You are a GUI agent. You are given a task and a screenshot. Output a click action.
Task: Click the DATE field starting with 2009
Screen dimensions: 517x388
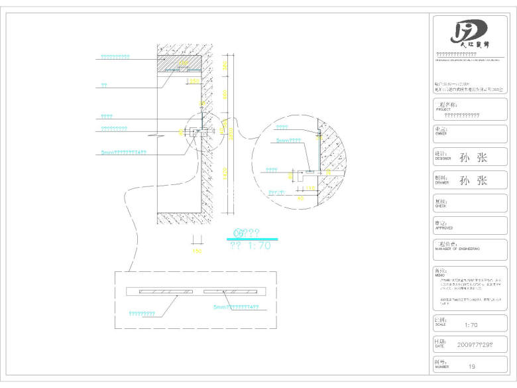(x=471, y=344)
